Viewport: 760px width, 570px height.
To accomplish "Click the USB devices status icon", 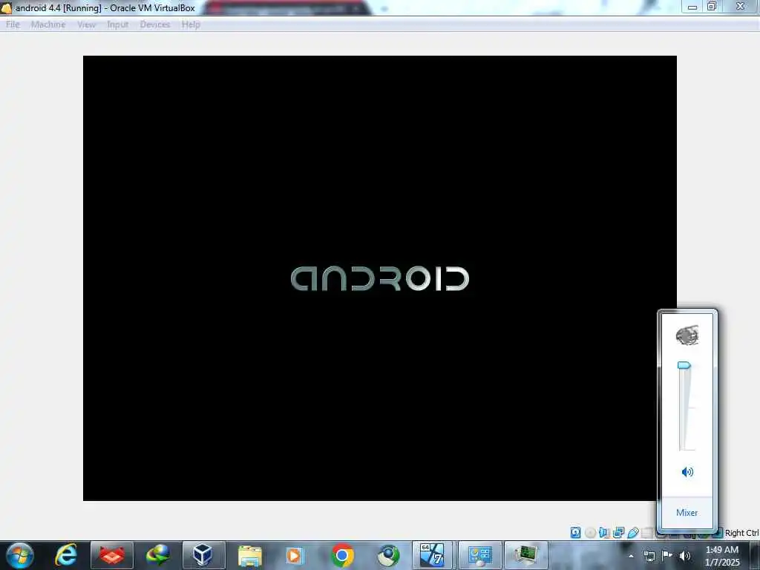I will tap(632, 533).
